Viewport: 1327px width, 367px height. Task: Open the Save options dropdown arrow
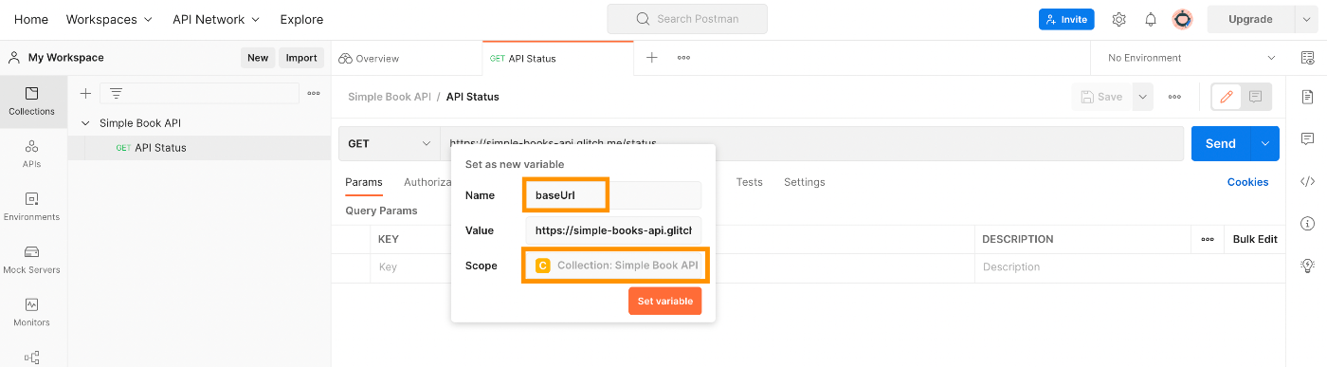point(1142,97)
